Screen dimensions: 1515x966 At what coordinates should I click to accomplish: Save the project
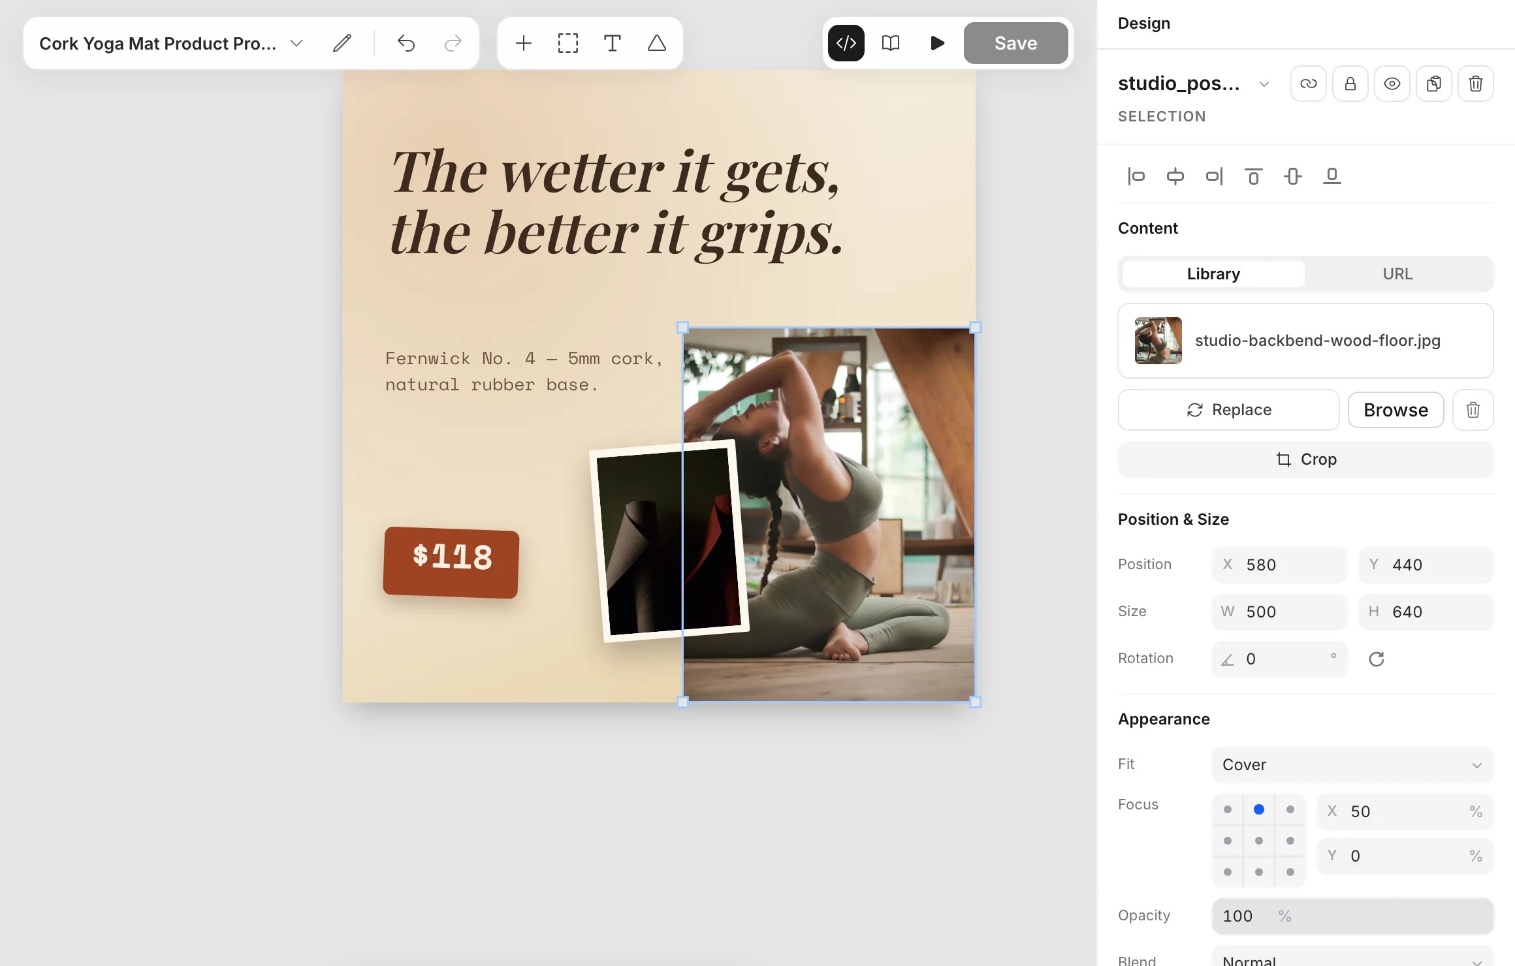point(1016,43)
